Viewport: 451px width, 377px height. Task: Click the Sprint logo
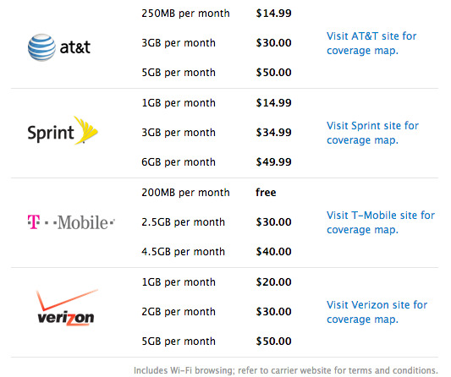pos(63,131)
